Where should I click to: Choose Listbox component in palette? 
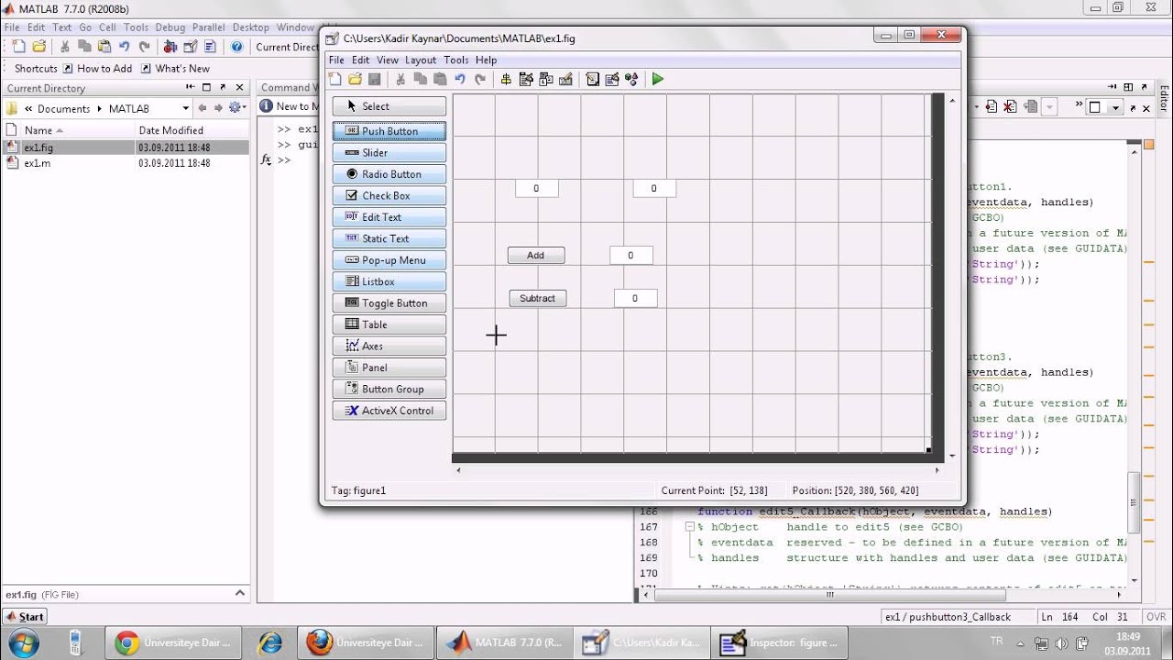(389, 281)
